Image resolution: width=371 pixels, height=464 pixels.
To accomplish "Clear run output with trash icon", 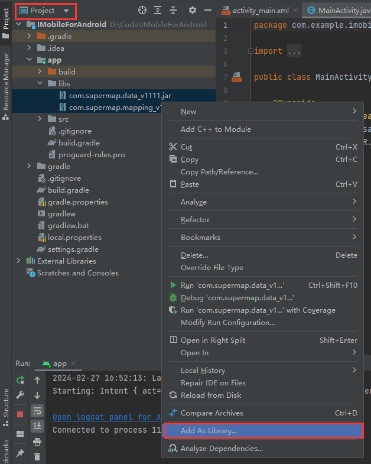I will pos(37,456).
